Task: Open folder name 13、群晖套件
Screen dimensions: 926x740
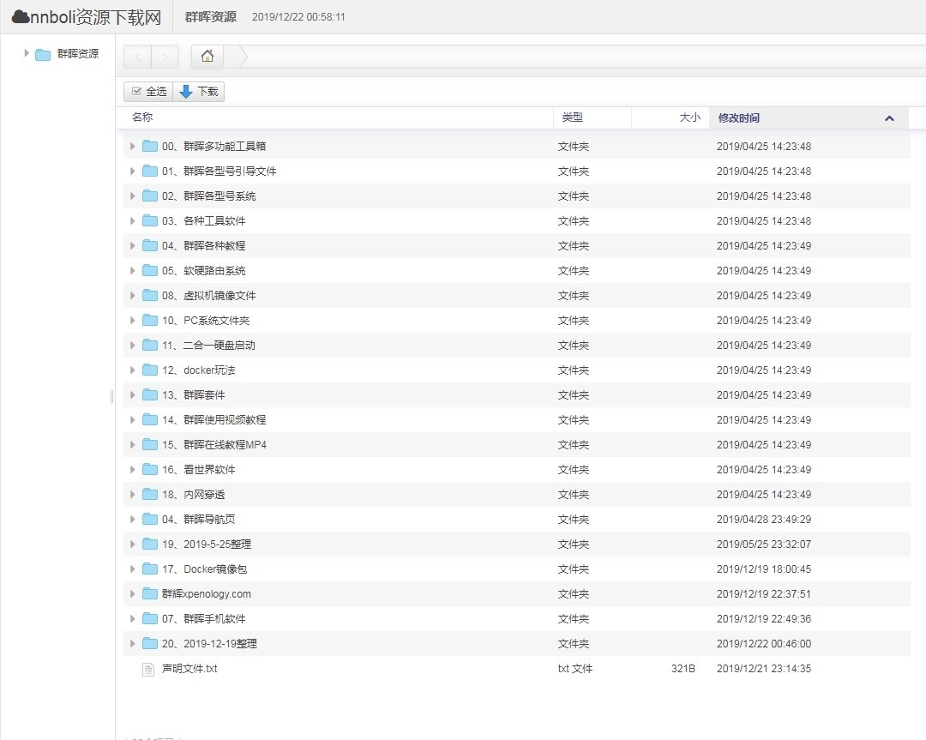Action: 193,395
